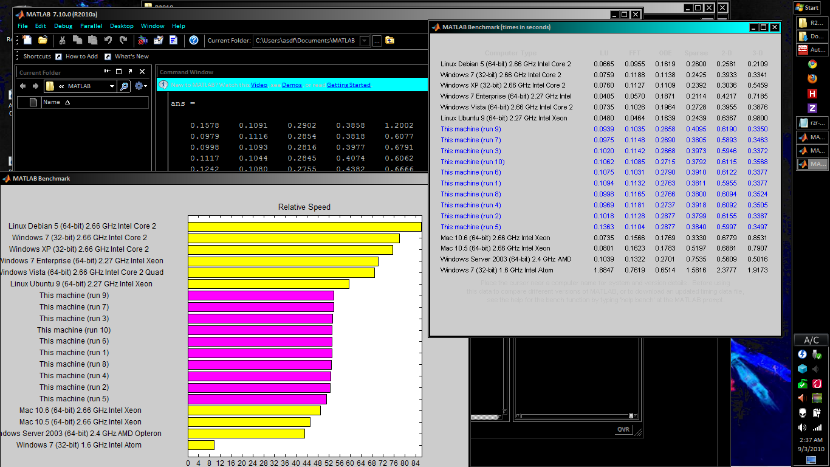Click the Video link in Command Window
Screen dimensions: 830x467
(x=259, y=85)
